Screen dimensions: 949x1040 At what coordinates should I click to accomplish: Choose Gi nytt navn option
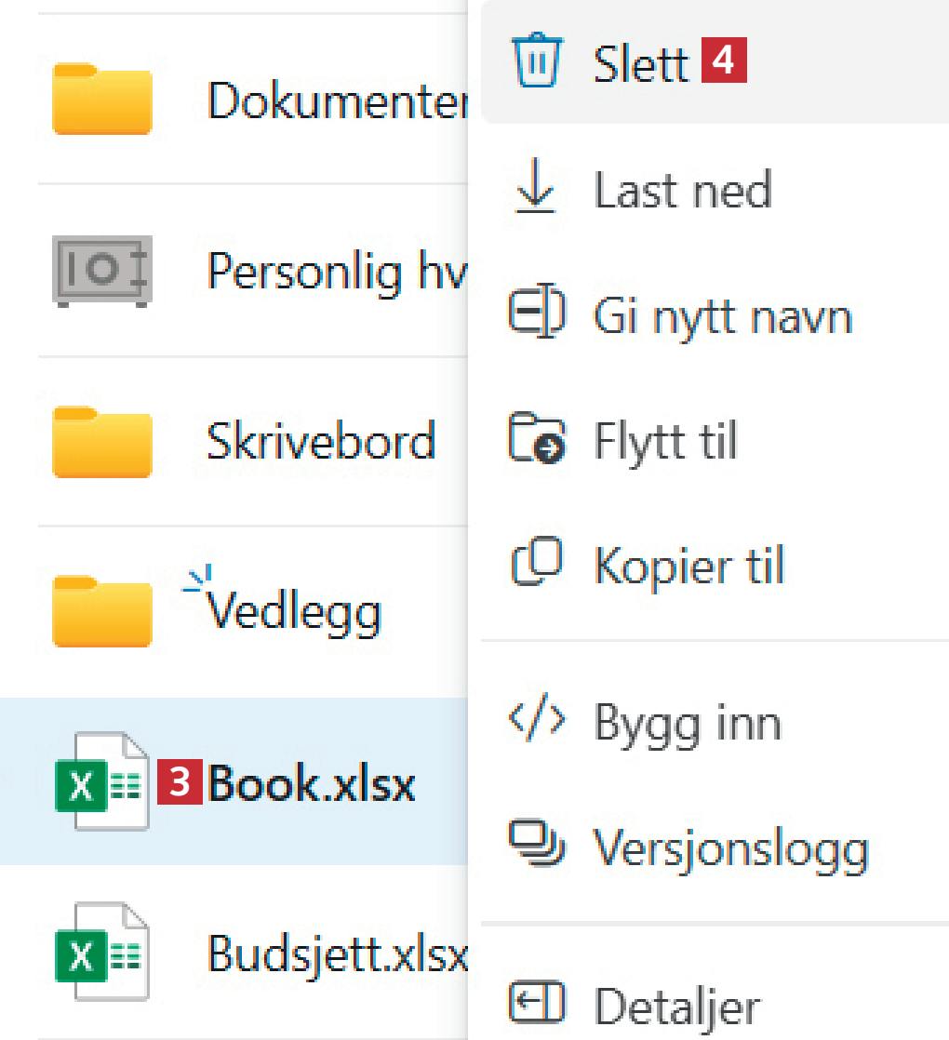(723, 317)
